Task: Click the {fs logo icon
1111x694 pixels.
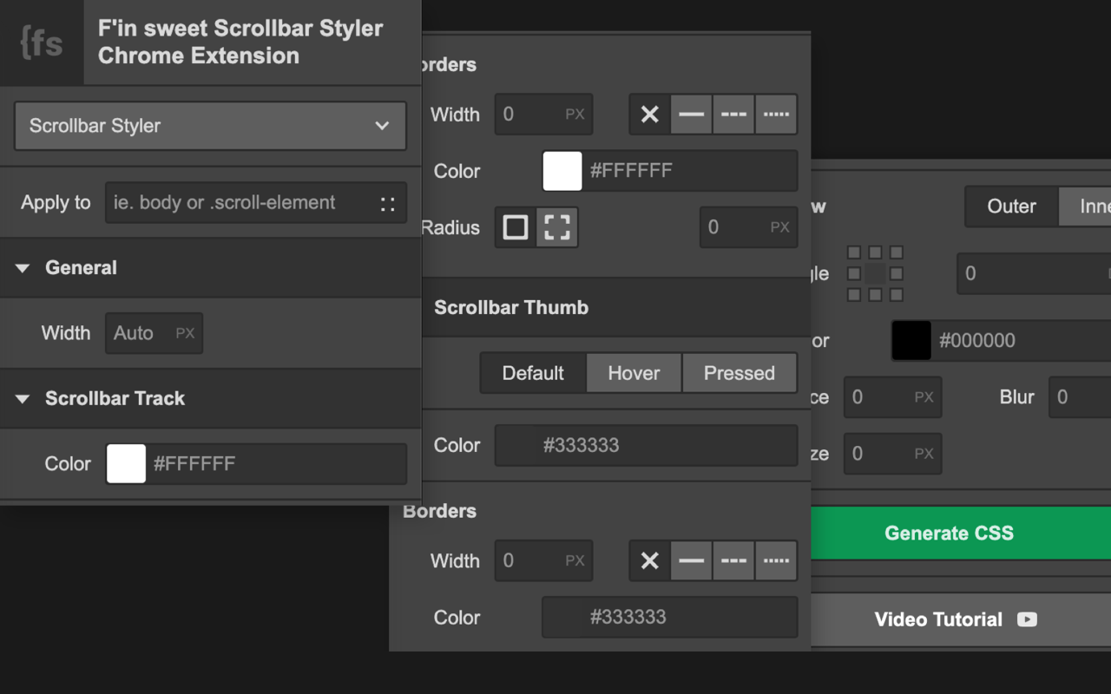Action: [42, 43]
